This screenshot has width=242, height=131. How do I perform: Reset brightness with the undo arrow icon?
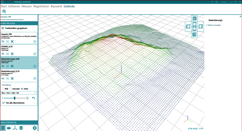(x=34, y=98)
